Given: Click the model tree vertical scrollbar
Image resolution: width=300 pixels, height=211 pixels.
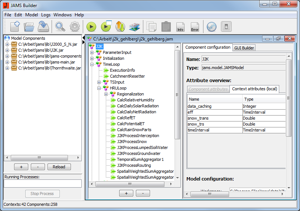Looking at the screenshot, I should tap(177, 111).
